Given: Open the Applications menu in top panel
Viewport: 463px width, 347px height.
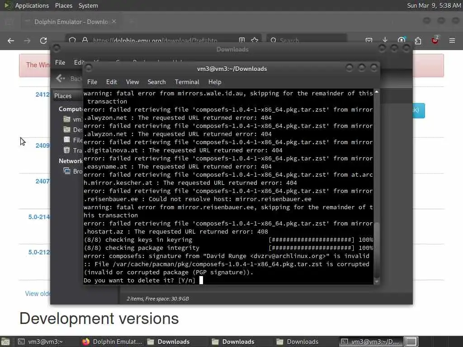Looking at the screenshot, I should pos(32,5).
